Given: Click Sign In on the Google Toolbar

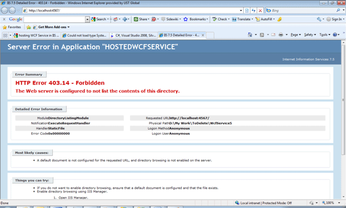Looking at the screenshot, I should tap(334, 19).
